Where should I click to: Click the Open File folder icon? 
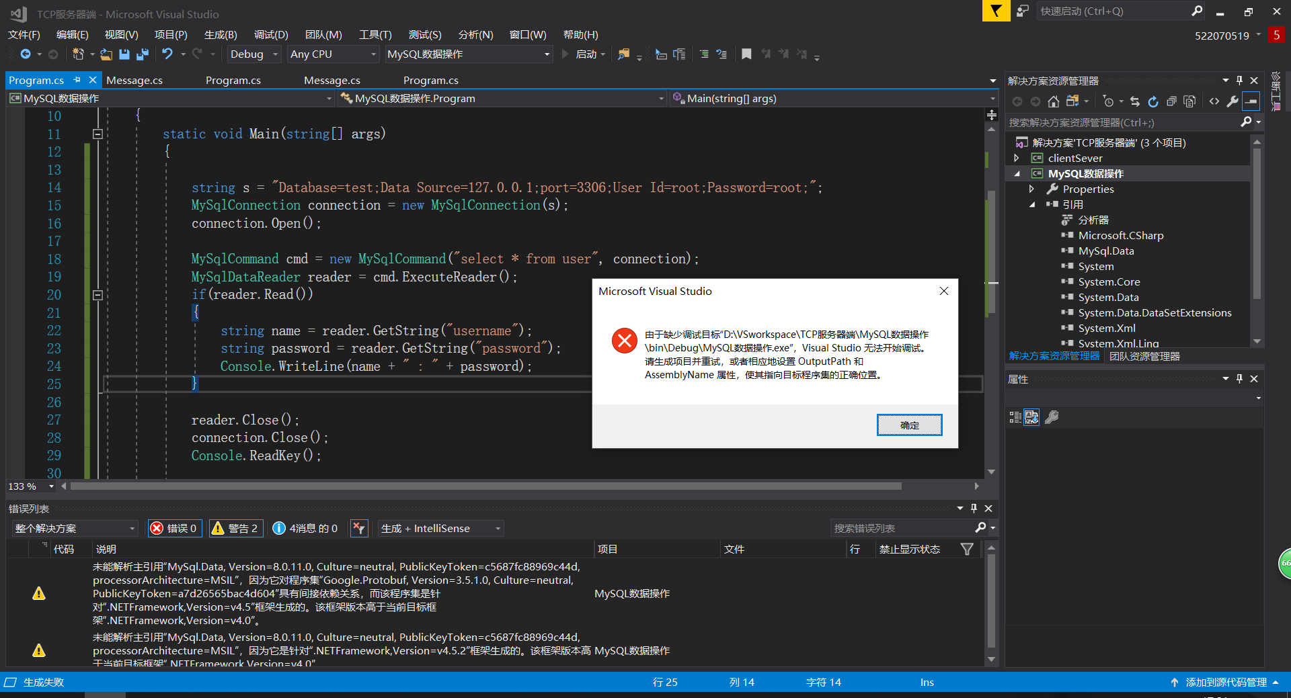click(106, 54)
